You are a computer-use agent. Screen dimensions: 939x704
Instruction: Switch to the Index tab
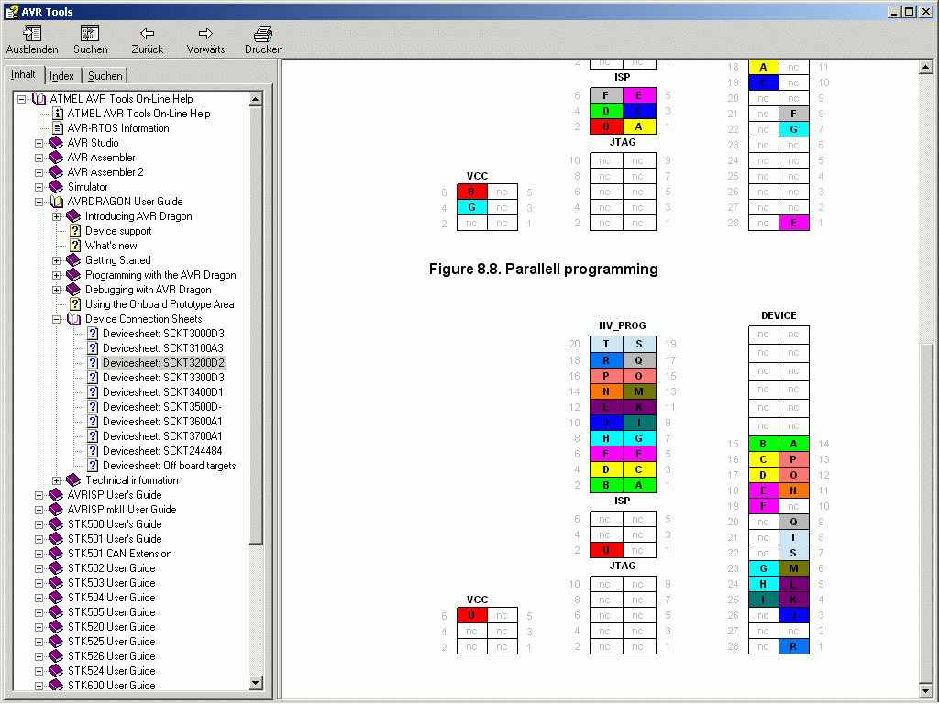click(x=61, y=76)
